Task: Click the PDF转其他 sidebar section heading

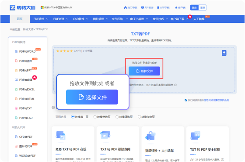Action: 19,42
